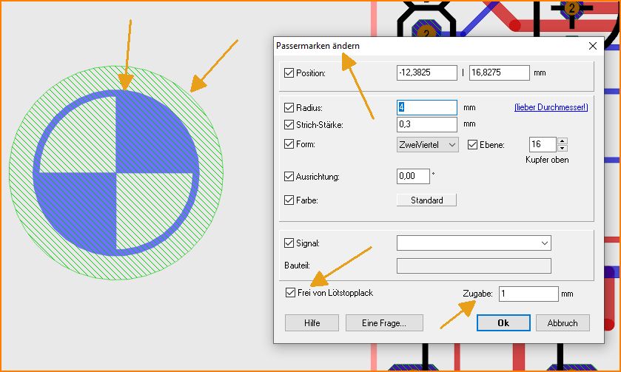Toggle the Strich-Stärke checkbox
This screenshot has height=372, width=621.
tap(289, 125)
